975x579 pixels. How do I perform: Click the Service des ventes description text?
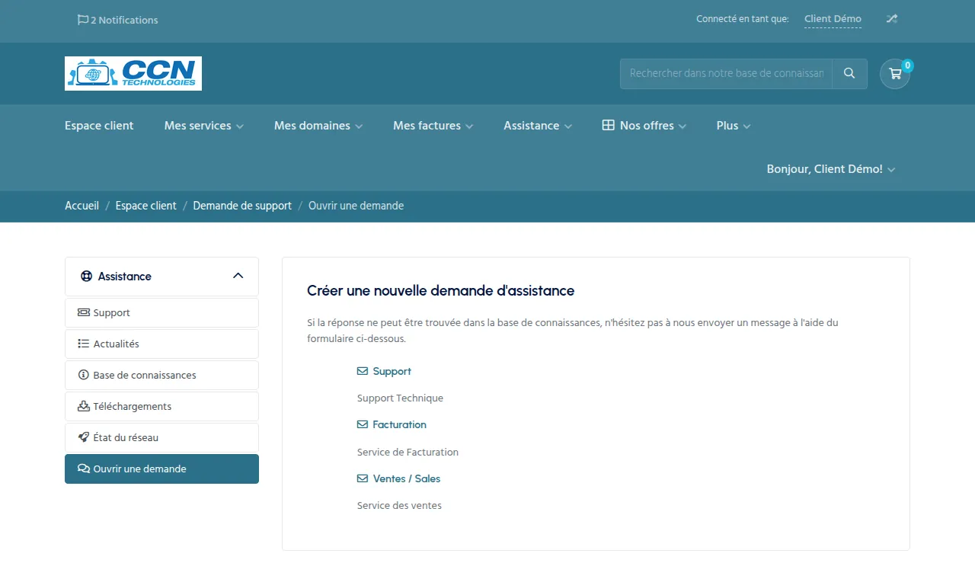pyautogui.click(x=399, y=506)
